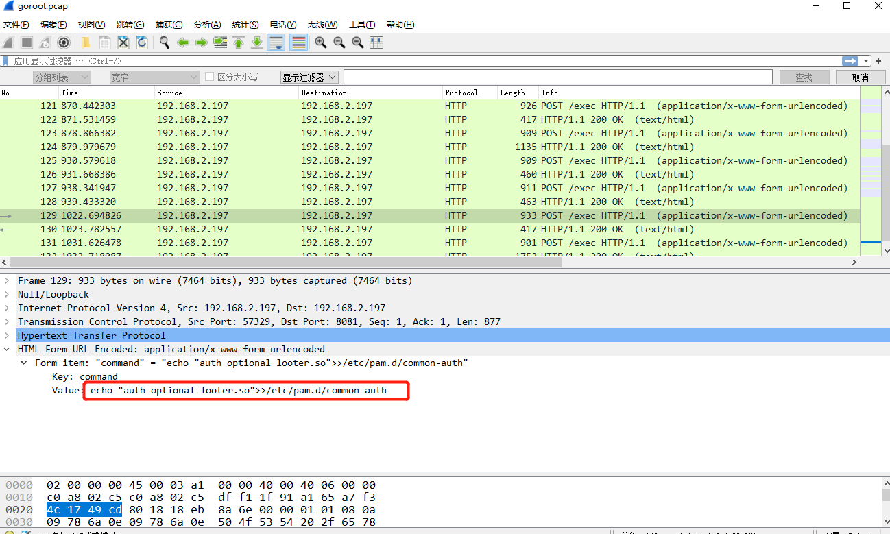The height and width of the screenshot is (534, 890).
Task: Open the 帮助(H) menu
Action: coord(400,25)
